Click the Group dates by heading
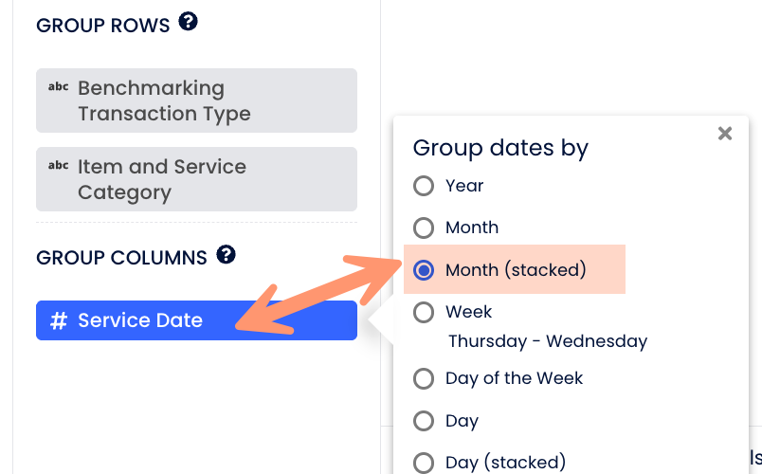The height and width of the screenshot is (474, 762). (500, 148)
